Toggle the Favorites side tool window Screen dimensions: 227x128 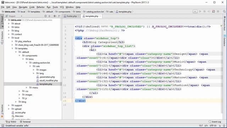point(2,111)
